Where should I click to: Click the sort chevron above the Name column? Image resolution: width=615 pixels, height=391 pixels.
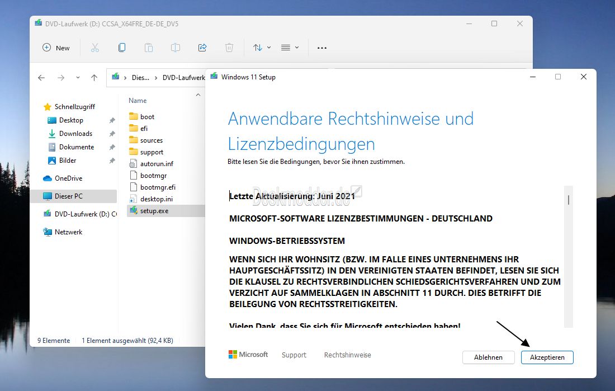198,95
